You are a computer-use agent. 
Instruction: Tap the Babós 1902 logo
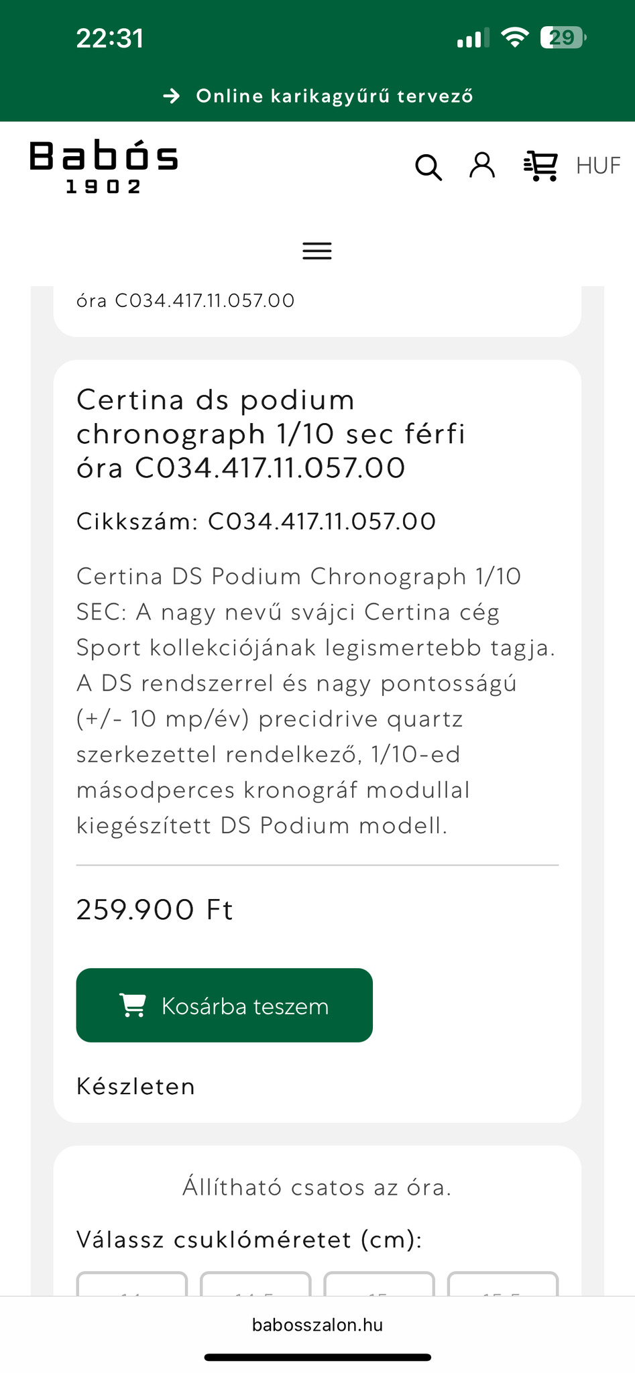(104, 167)
